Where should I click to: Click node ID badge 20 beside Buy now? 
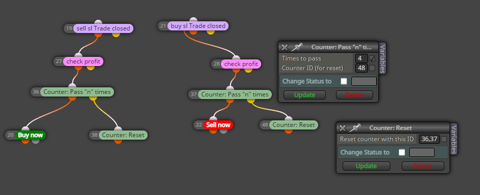(x=10, y=135)
